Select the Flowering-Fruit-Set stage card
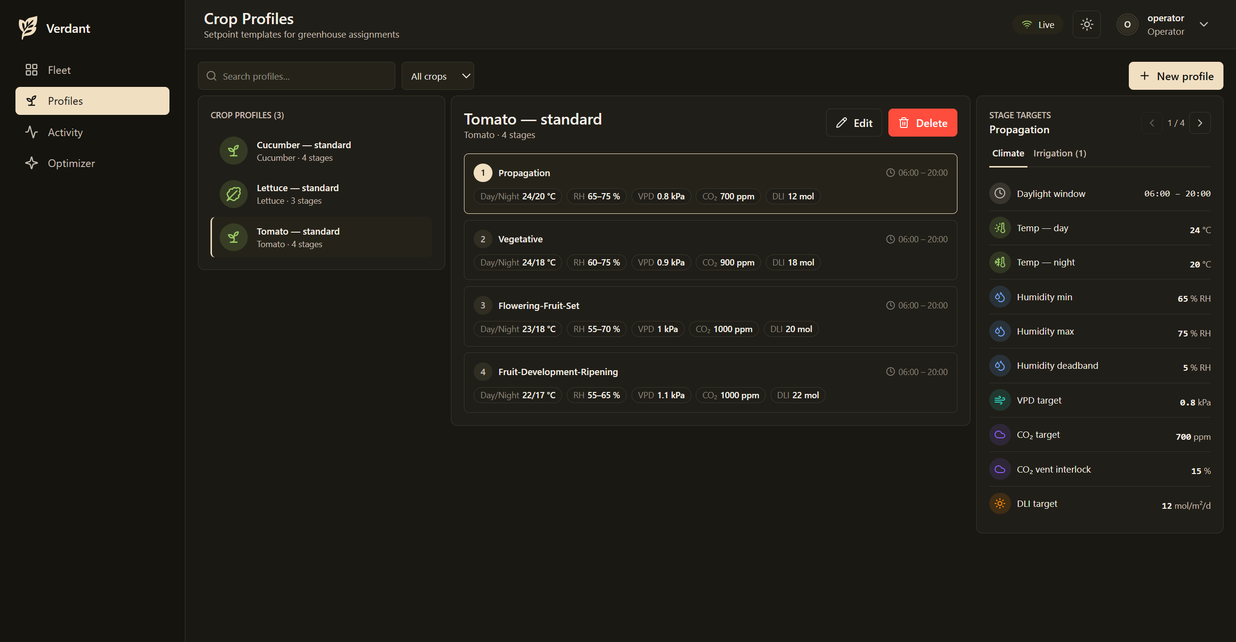 [710, 316]
